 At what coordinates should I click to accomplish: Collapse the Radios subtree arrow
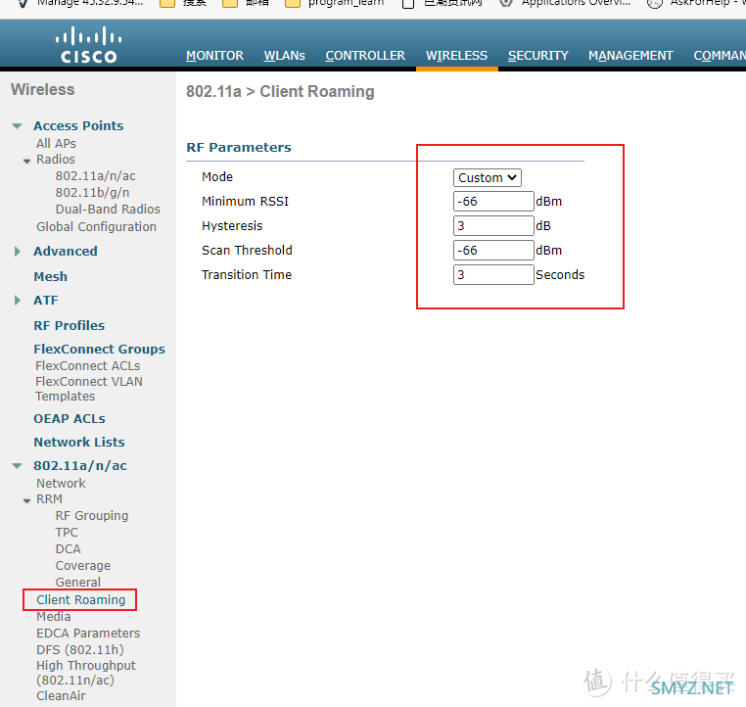point(26,162)
